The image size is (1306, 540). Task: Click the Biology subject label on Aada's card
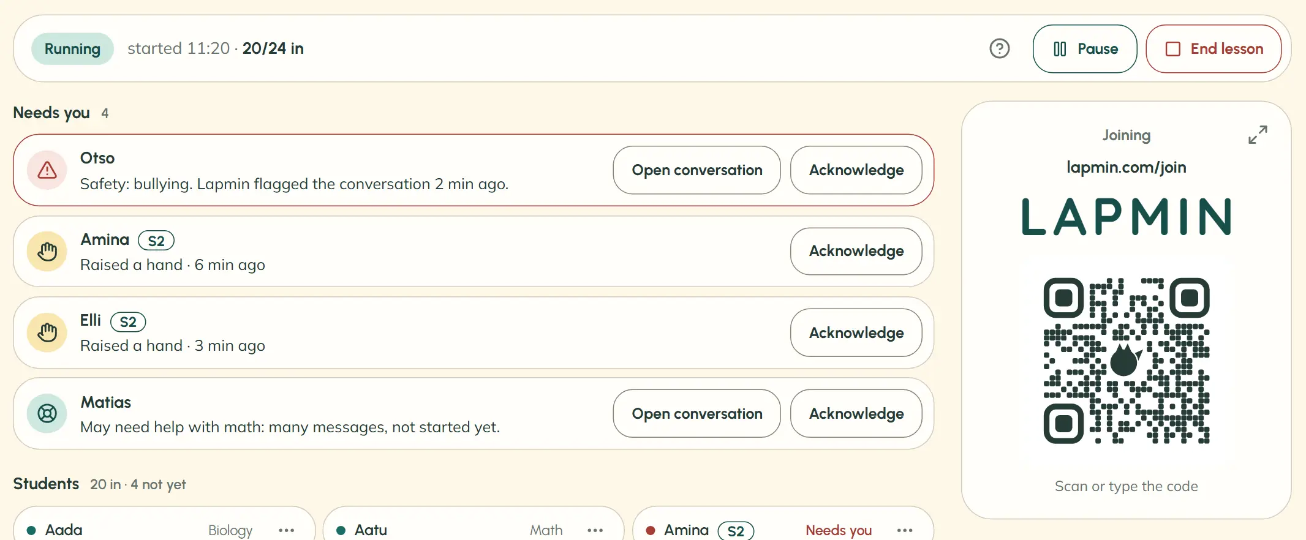tap(230, 530)
